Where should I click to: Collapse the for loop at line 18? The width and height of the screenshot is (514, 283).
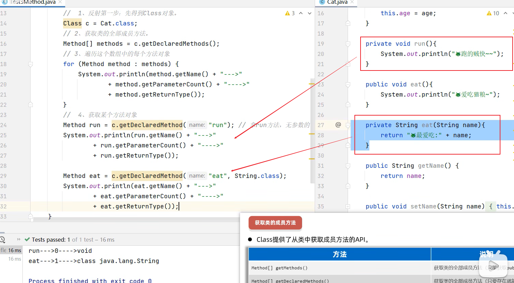tap(31, 64)
